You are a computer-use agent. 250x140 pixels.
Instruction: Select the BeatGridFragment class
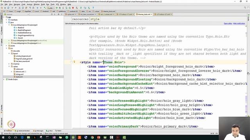coord(24,30)
